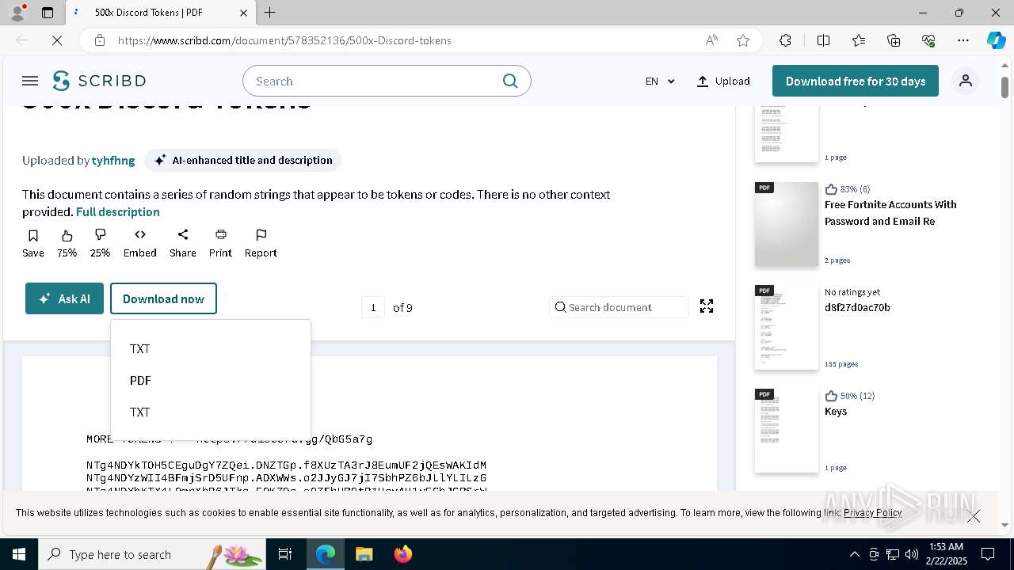Upvote the document with the 75% thumbs up
1014x570 pixels.
coord(67,244)
